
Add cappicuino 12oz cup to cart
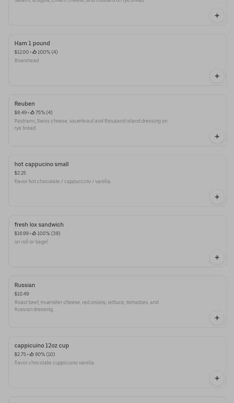coord(217,378)
